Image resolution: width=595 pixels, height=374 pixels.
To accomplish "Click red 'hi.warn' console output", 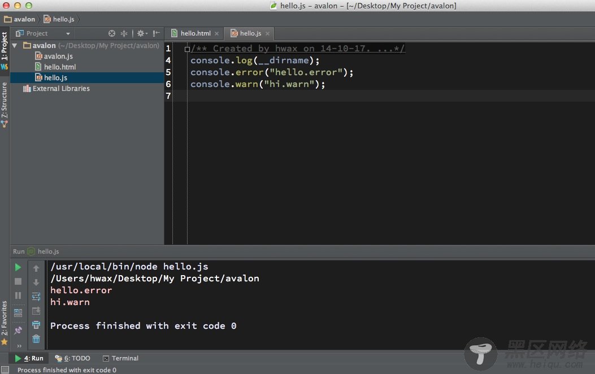I will tap(70, 302).
